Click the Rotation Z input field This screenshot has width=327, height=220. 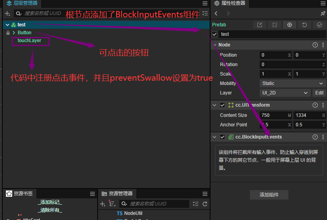point(293,65)
